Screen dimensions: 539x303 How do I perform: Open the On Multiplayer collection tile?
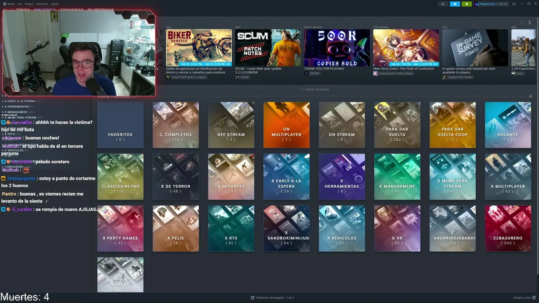(286, 125)
